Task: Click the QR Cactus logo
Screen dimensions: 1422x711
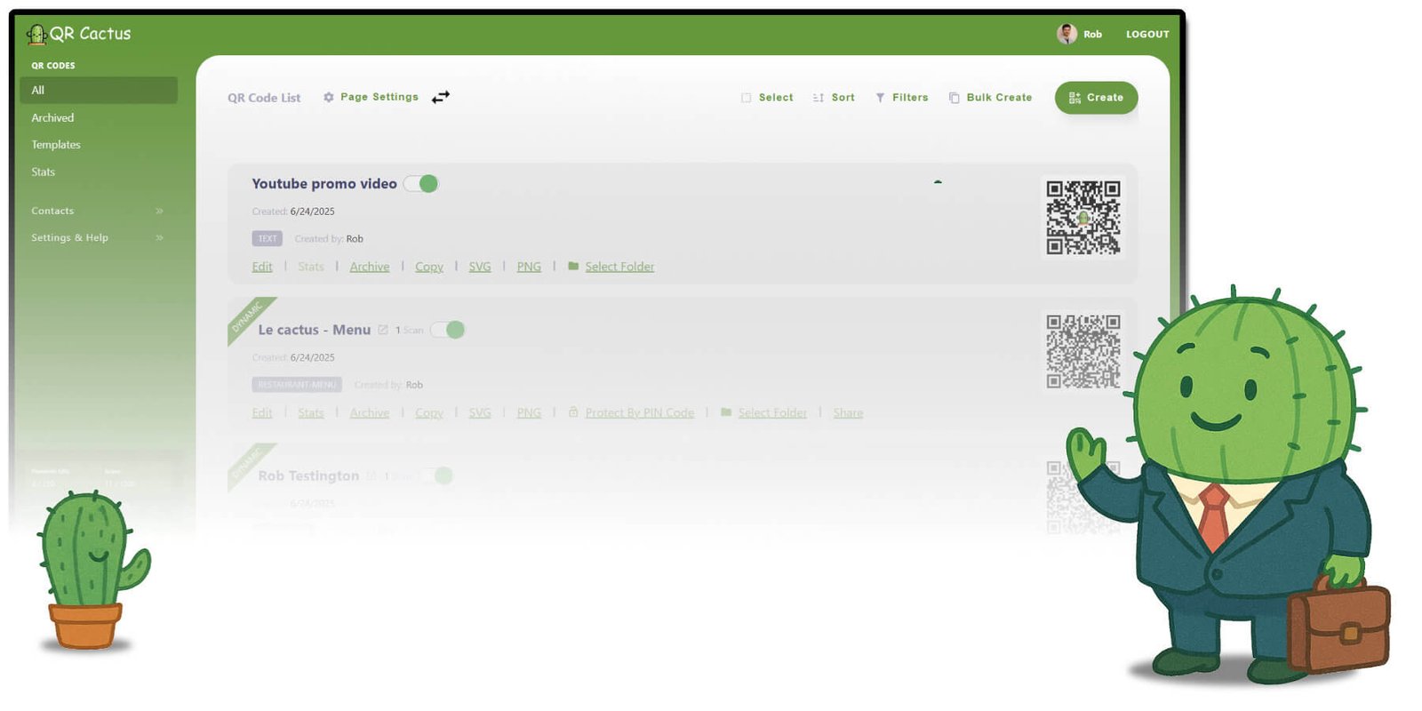Action: point(79,34)
